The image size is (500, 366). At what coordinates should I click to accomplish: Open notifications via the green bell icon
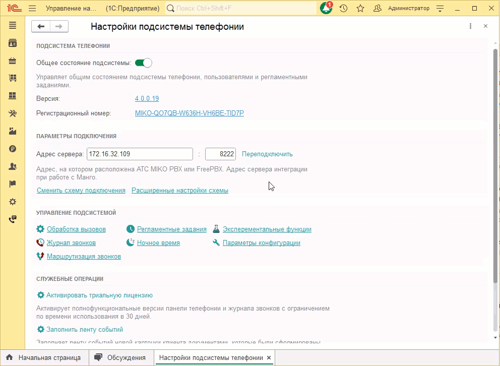pos(326,8)
